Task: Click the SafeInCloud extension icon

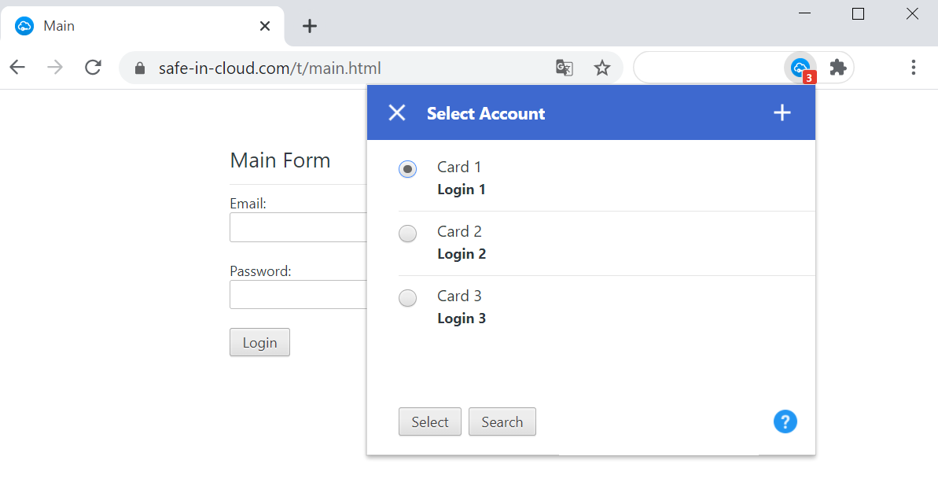Action: click(800, 68)
